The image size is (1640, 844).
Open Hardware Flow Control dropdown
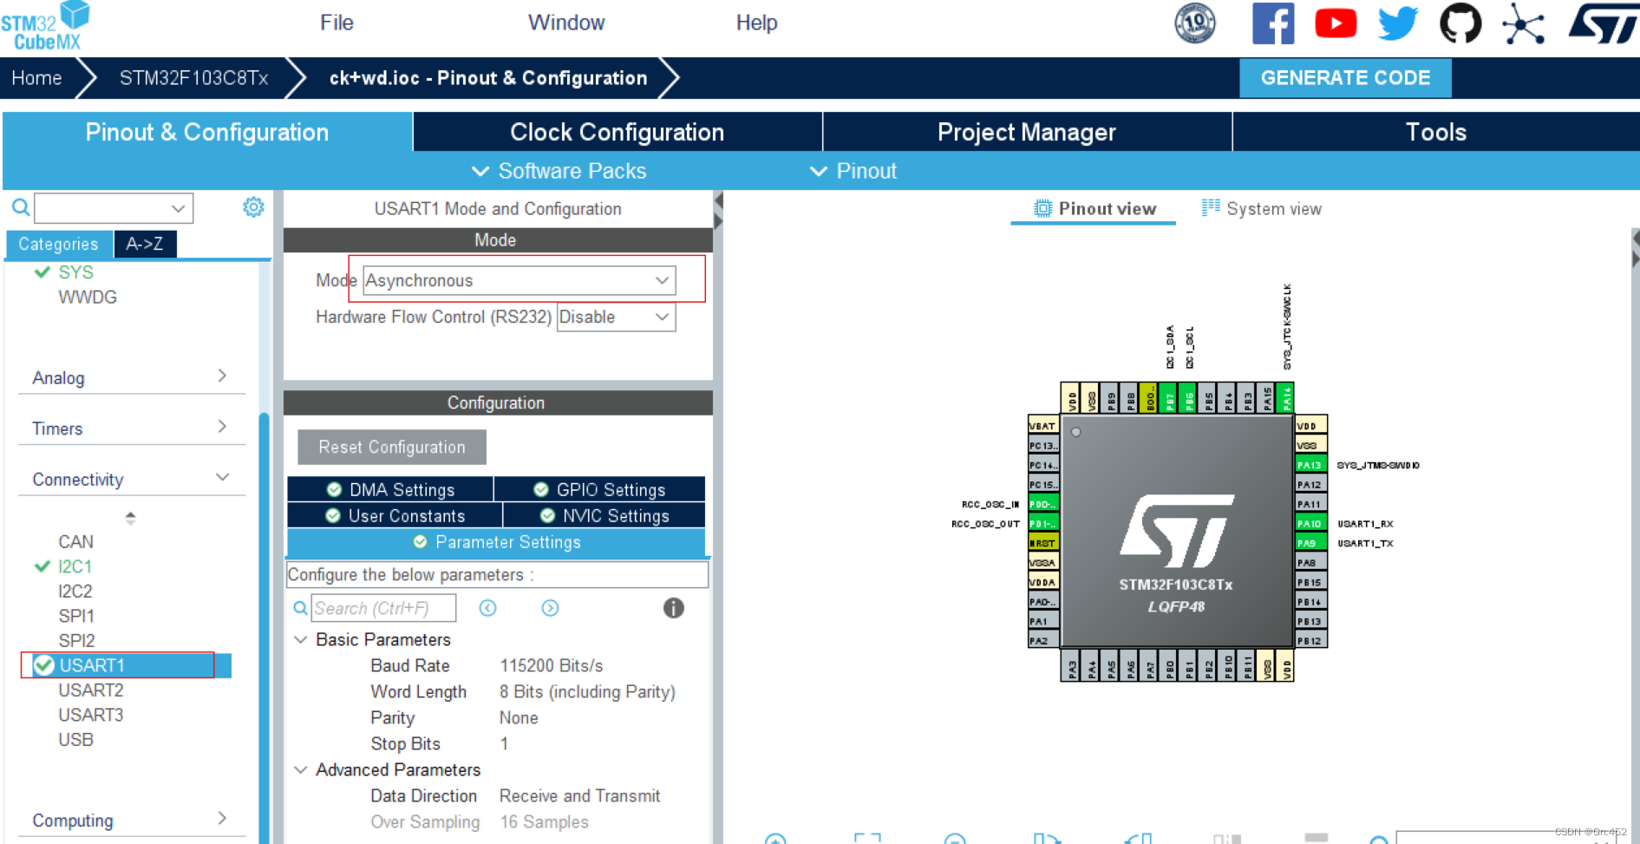(x=616, y=317)
